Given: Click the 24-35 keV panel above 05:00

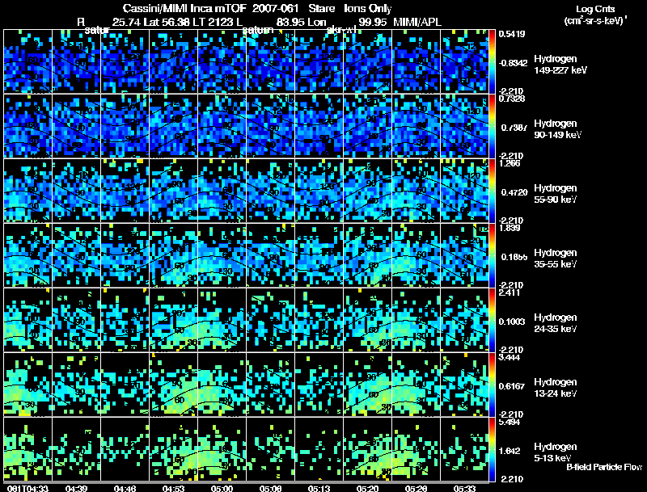Looking at the screenshot, I should point(222,320).
